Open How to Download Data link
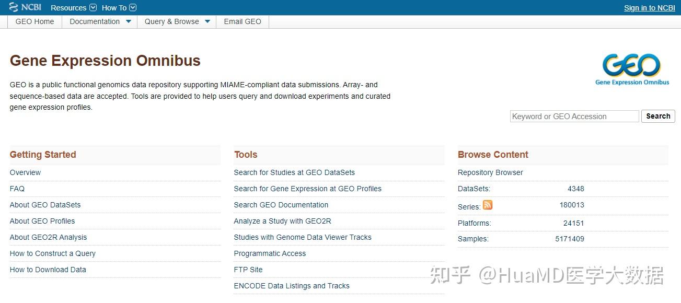This screenshot has width=681, height=303. [x=48, y=270]
